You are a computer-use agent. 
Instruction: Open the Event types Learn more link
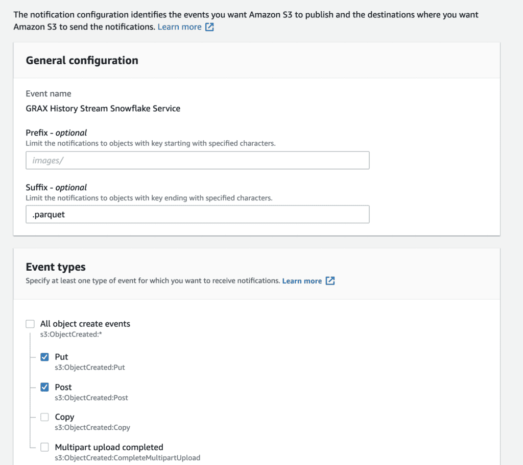click(302, 281)
